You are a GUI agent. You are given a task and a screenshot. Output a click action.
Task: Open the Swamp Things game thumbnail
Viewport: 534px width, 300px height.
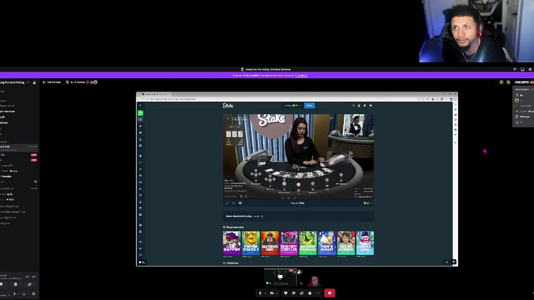308,243
